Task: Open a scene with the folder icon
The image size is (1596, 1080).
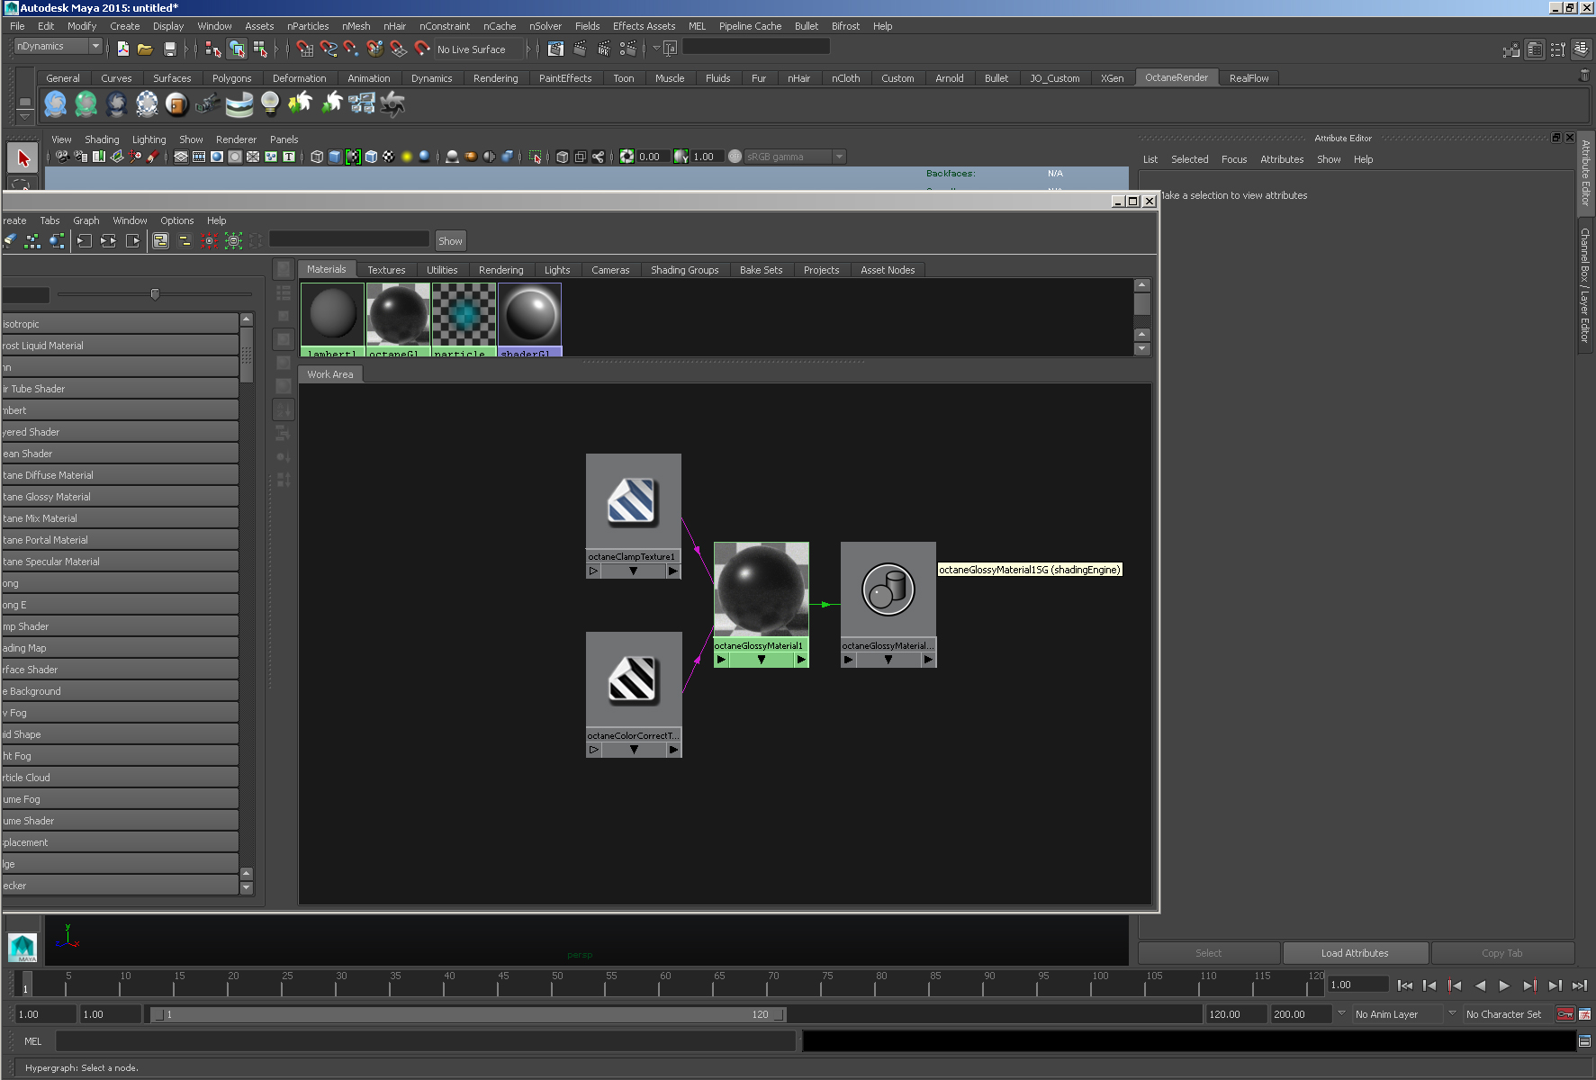Action: pos(145,49)
